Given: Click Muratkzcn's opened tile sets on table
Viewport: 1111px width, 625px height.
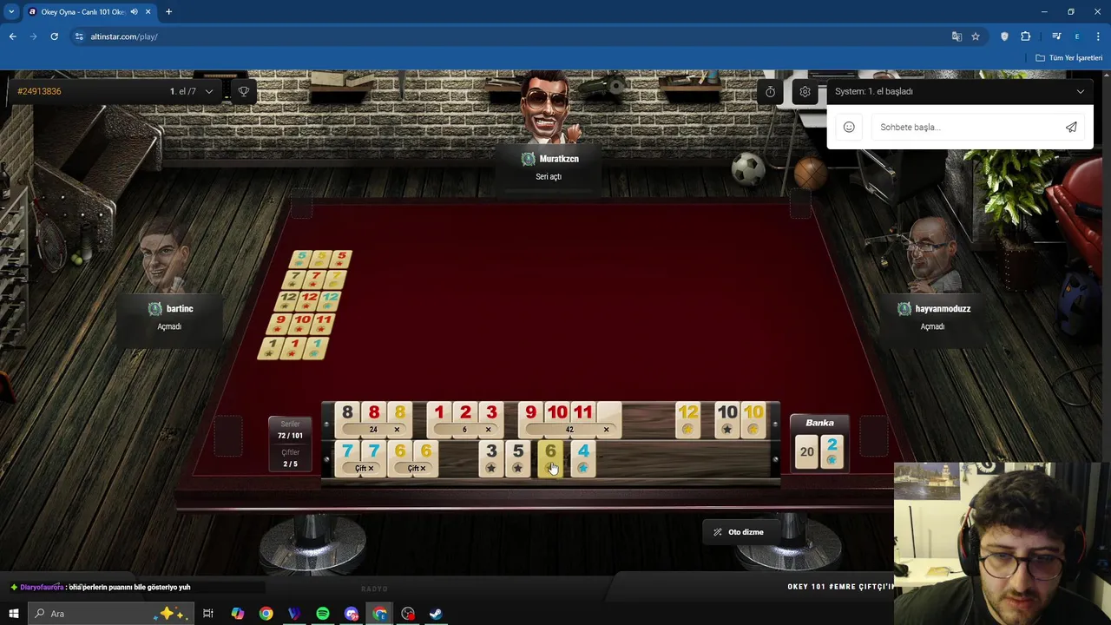Looking at the screenshot, I should [305, 304].
